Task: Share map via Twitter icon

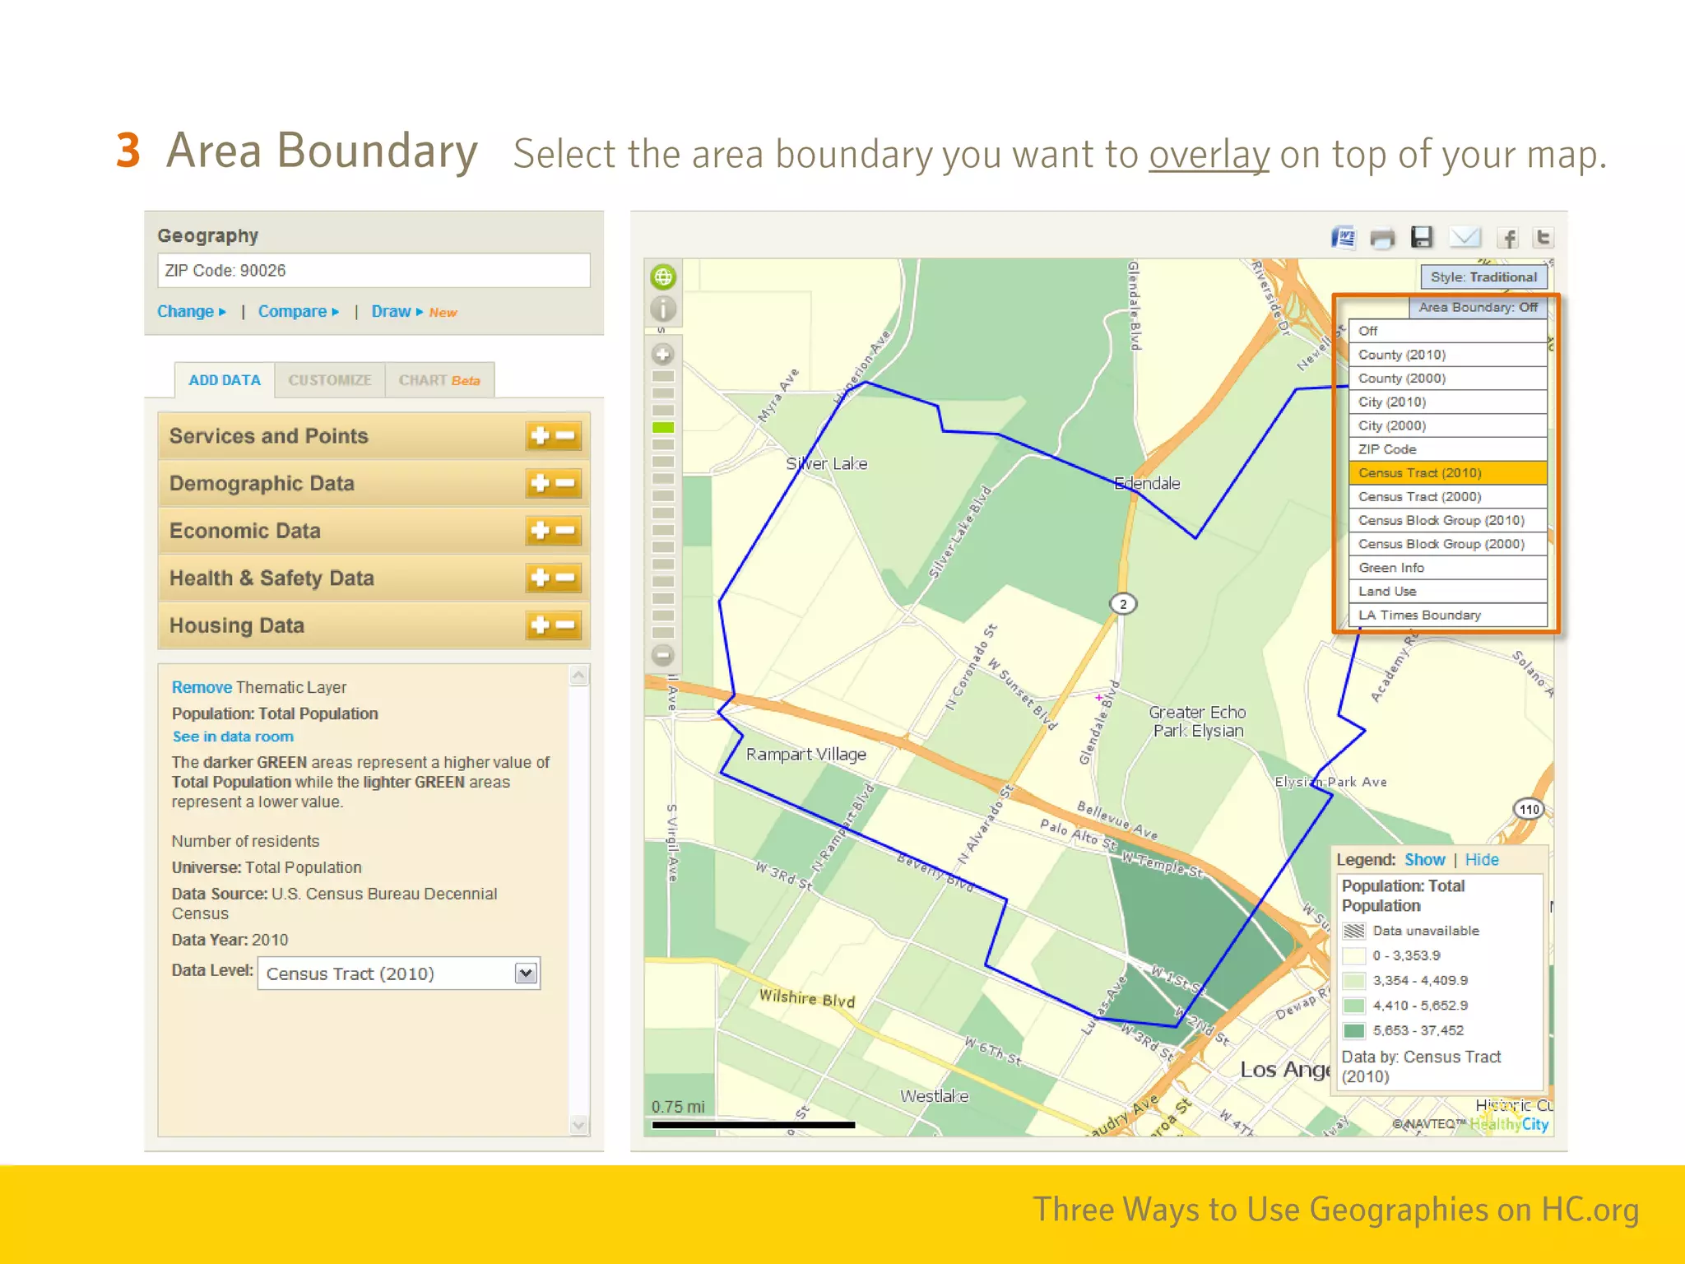Action: tap(1543, 238)
